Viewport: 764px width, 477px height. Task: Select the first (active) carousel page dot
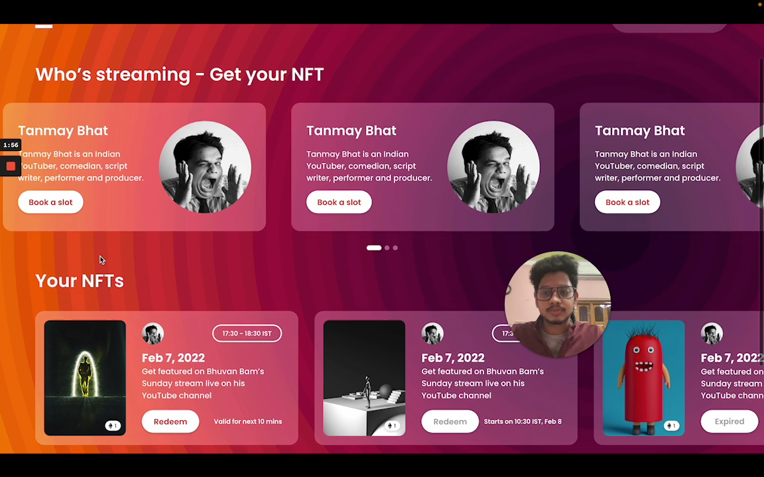374,248
